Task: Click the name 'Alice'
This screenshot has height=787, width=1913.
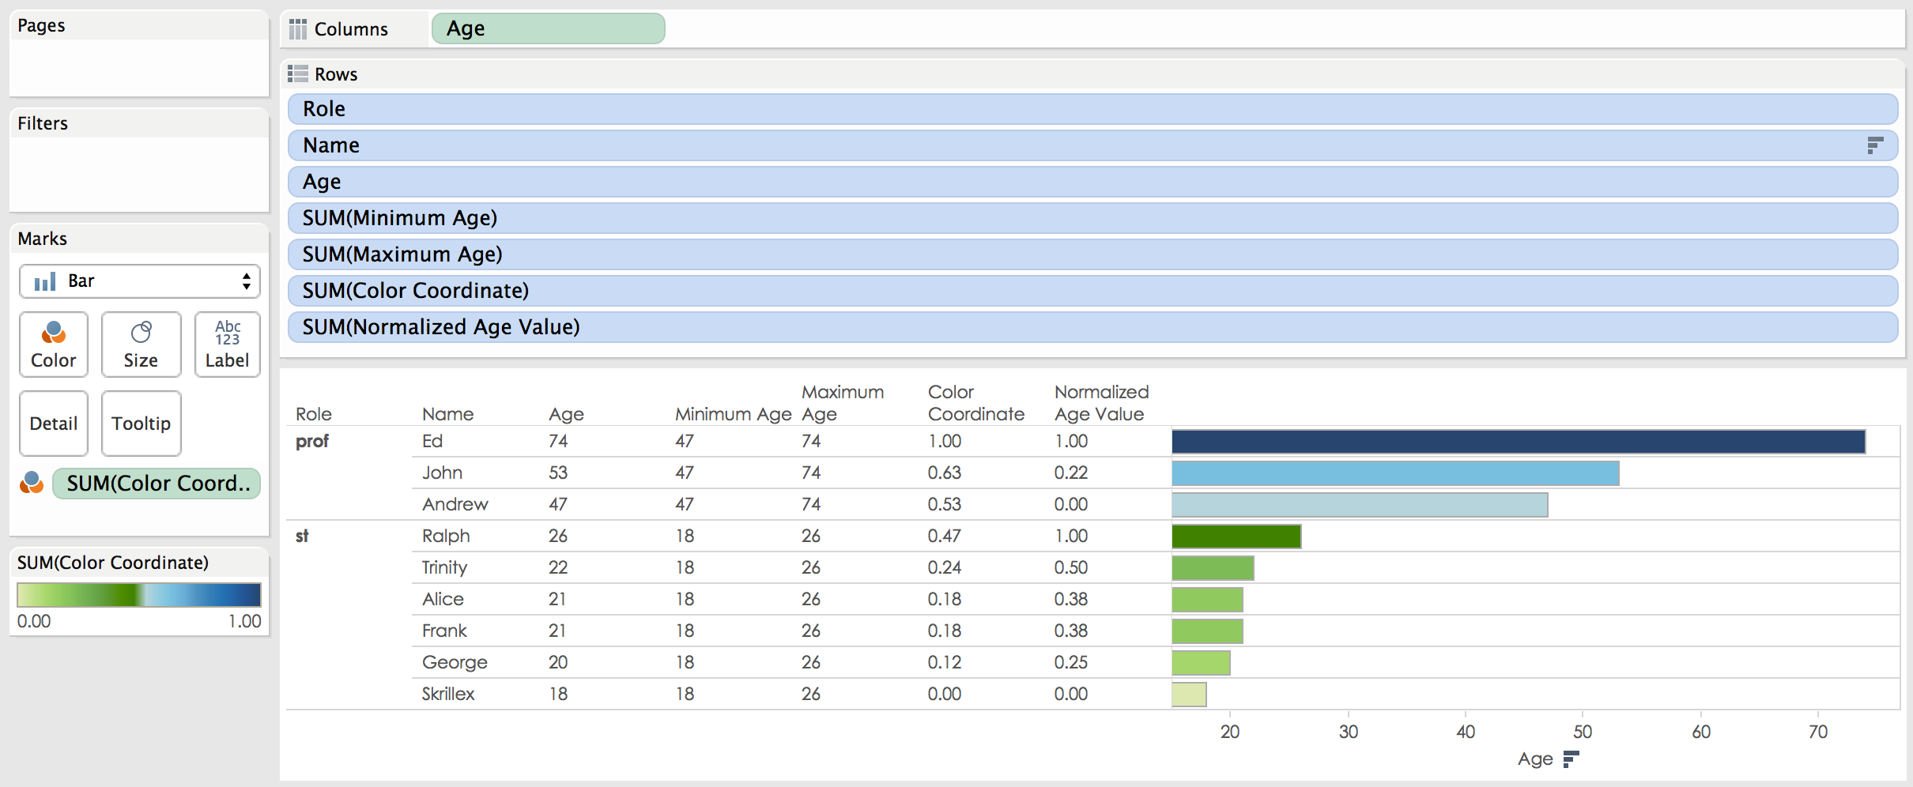Action: click(x=443, y=600)
